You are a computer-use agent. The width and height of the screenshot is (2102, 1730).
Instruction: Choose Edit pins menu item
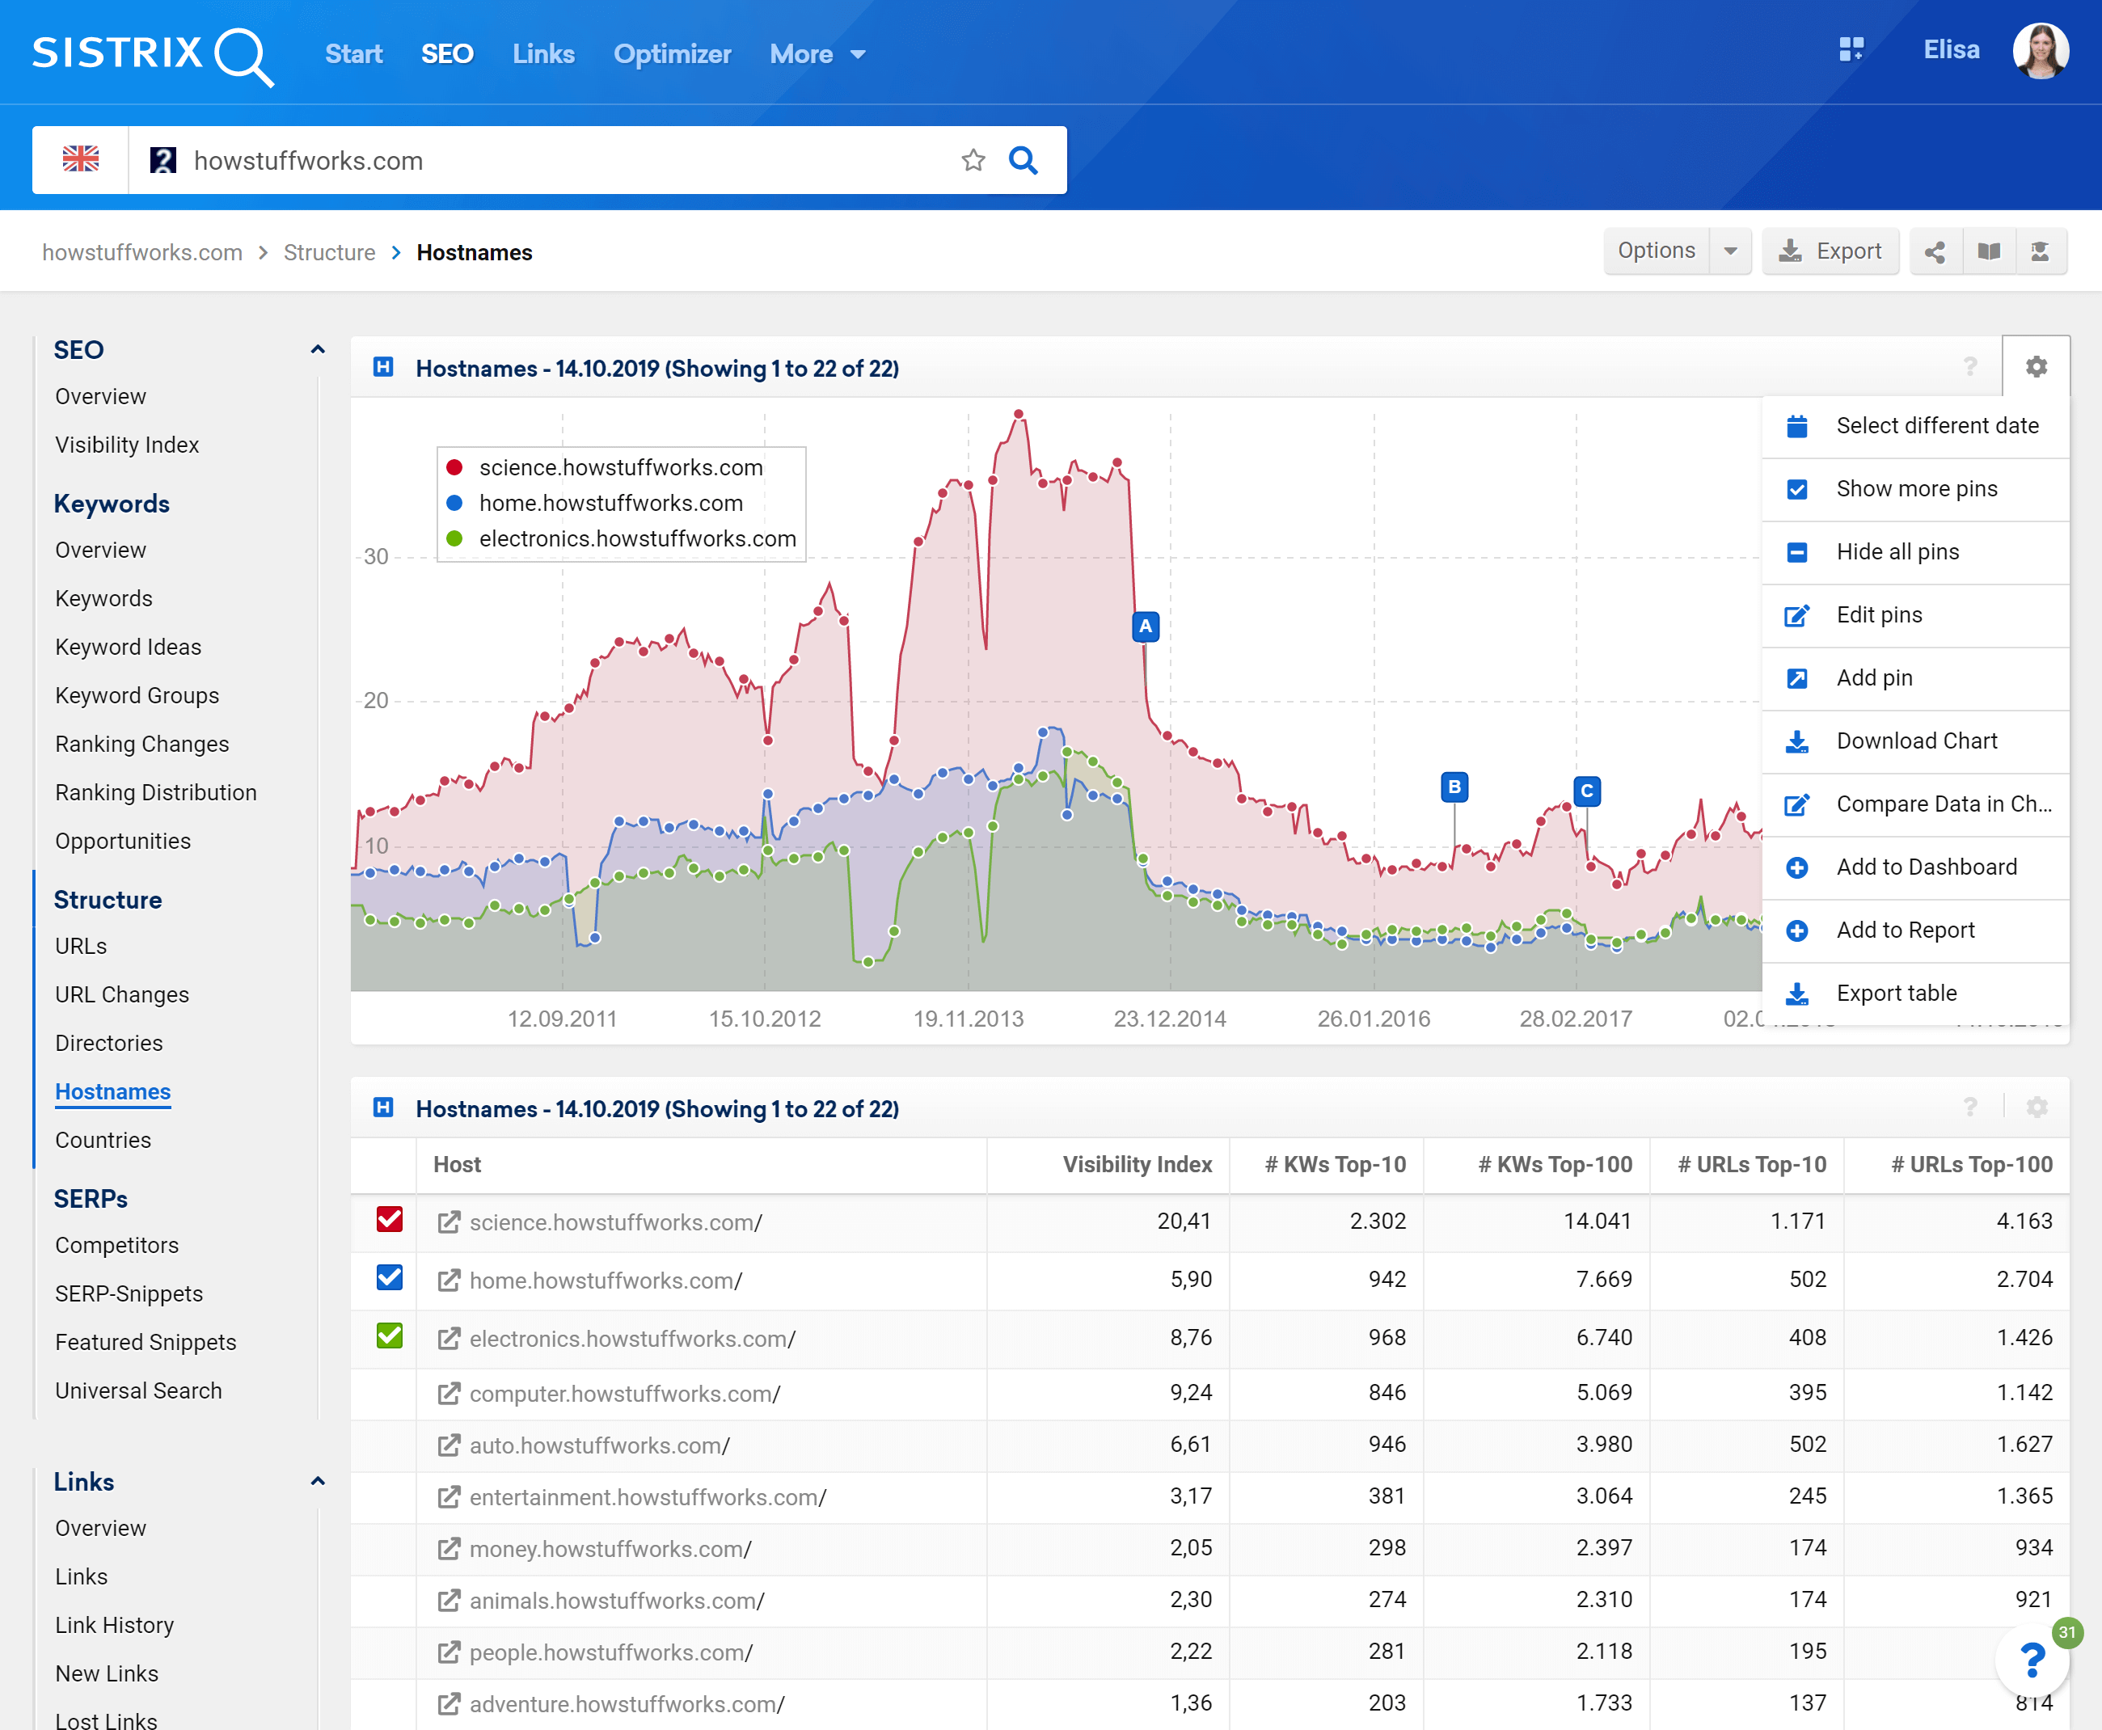tap(1915, 615)
